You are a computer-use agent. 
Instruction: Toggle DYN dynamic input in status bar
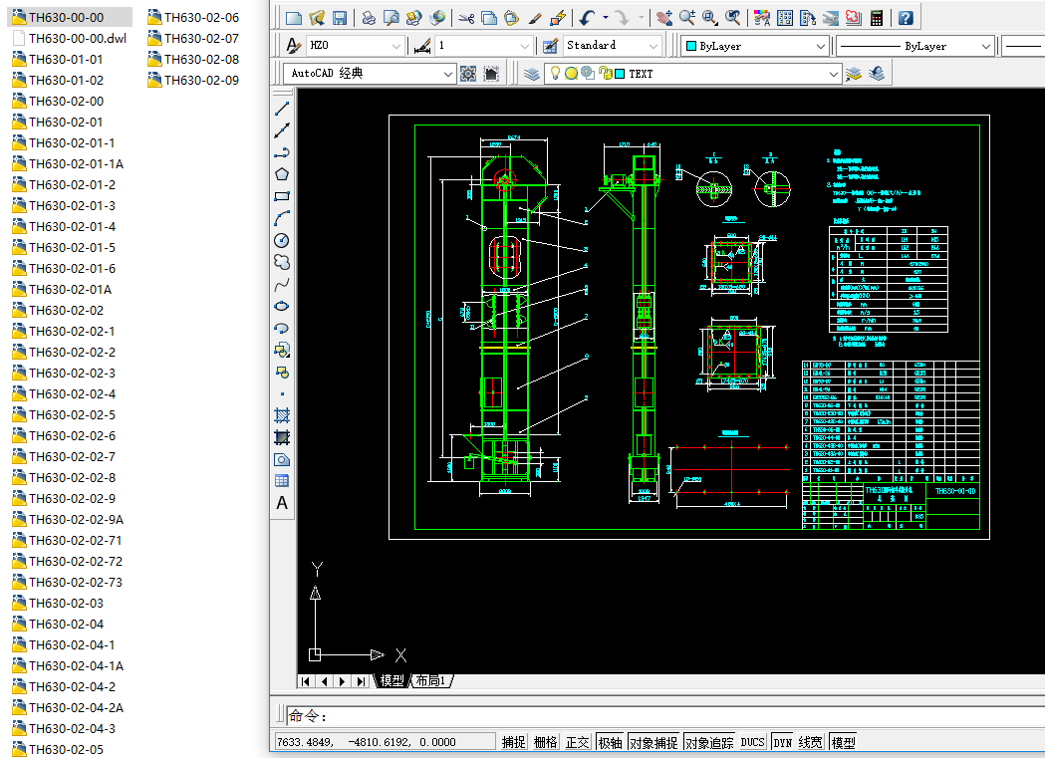(x=782, y=742)
